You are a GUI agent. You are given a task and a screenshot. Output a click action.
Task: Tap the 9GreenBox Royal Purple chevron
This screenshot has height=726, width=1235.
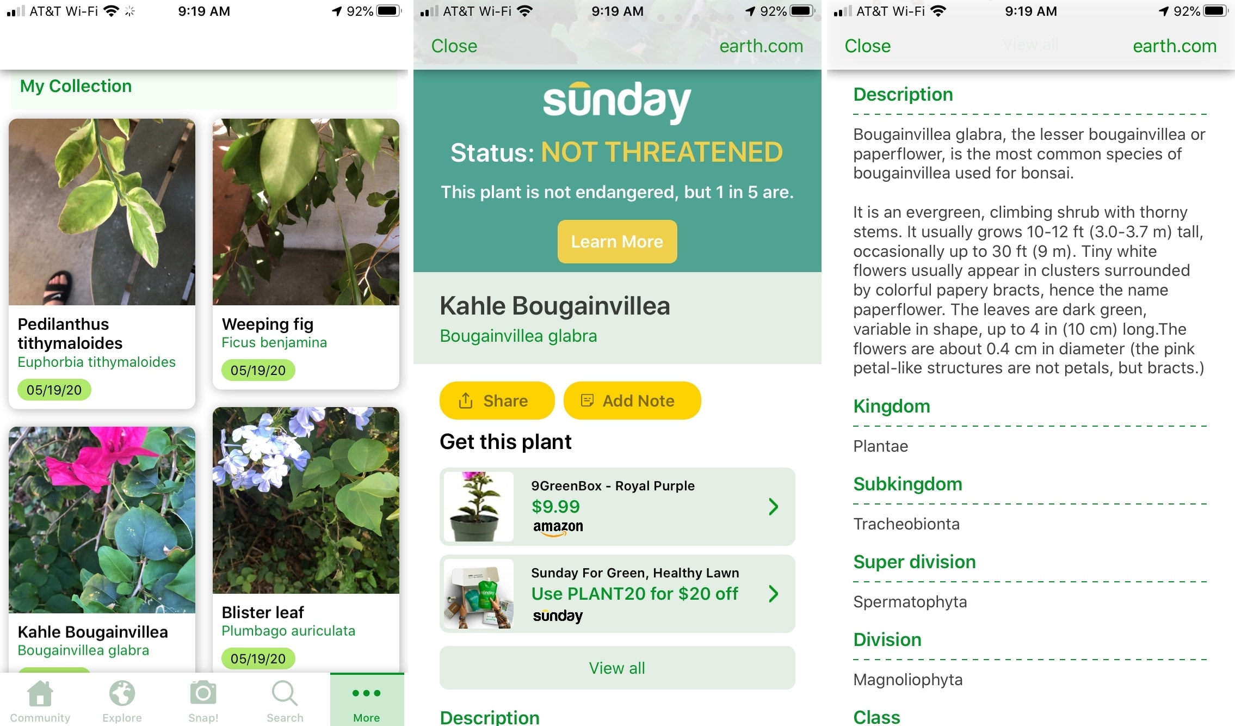pyautogui.click(x=774, y=504)
